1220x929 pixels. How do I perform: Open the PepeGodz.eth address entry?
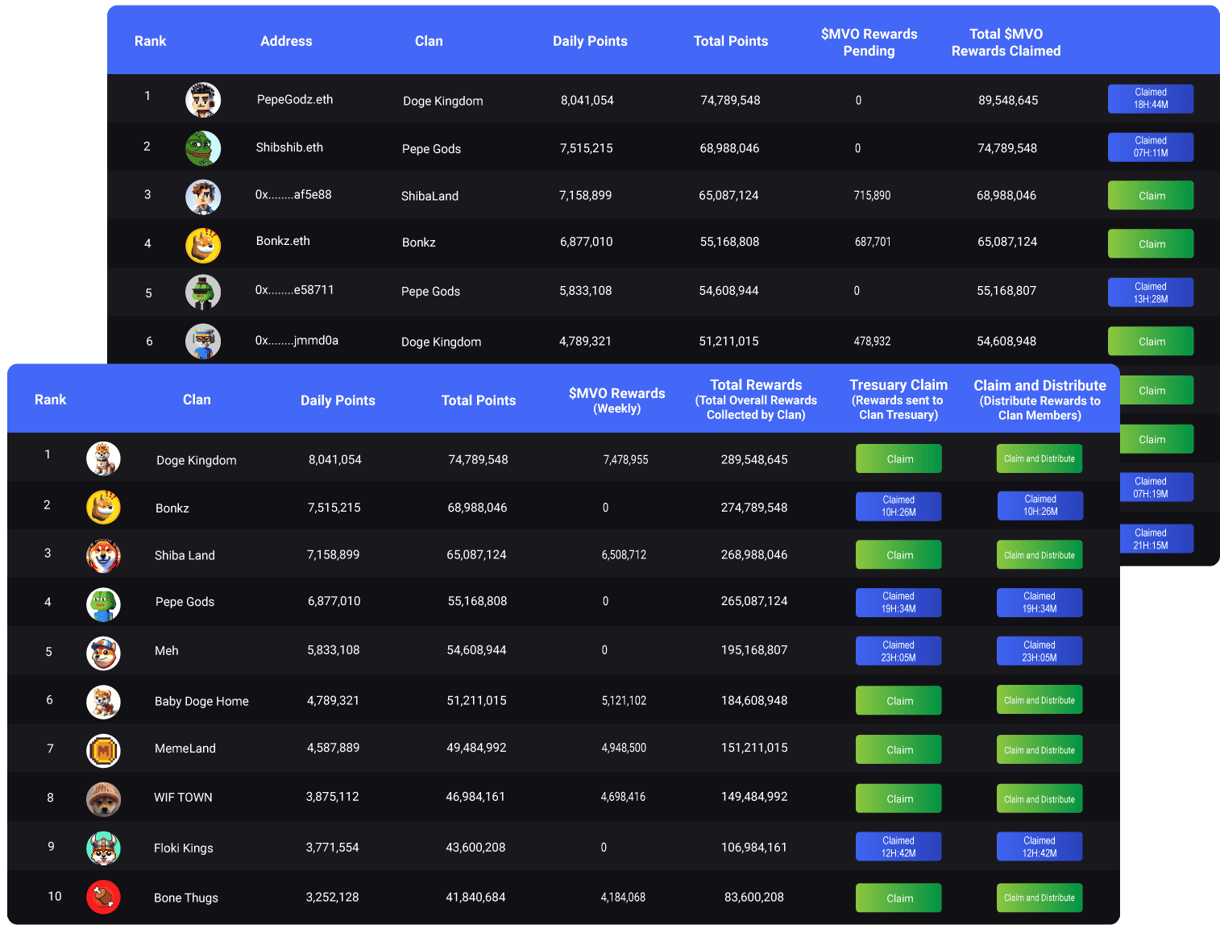coord(295,99)
